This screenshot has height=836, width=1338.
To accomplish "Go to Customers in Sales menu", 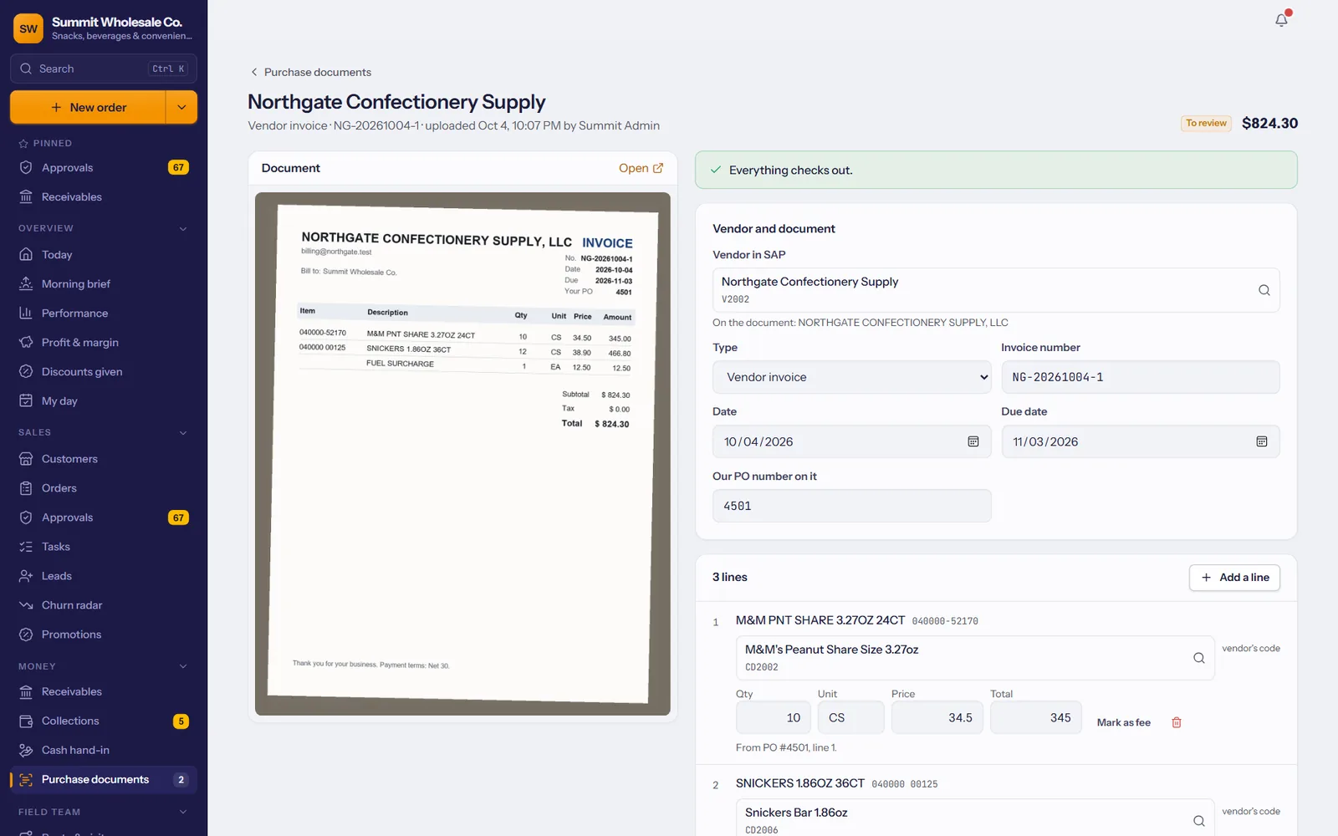I will point(104,459).
